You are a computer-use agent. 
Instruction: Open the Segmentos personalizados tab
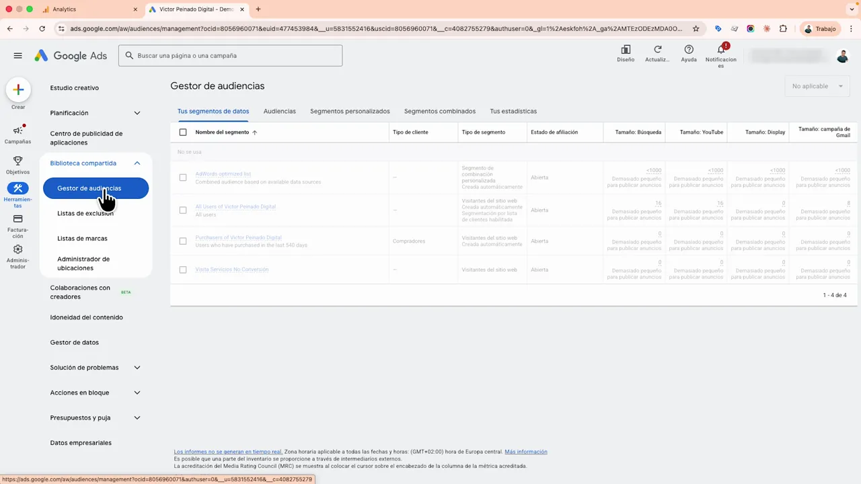point(350,112)
